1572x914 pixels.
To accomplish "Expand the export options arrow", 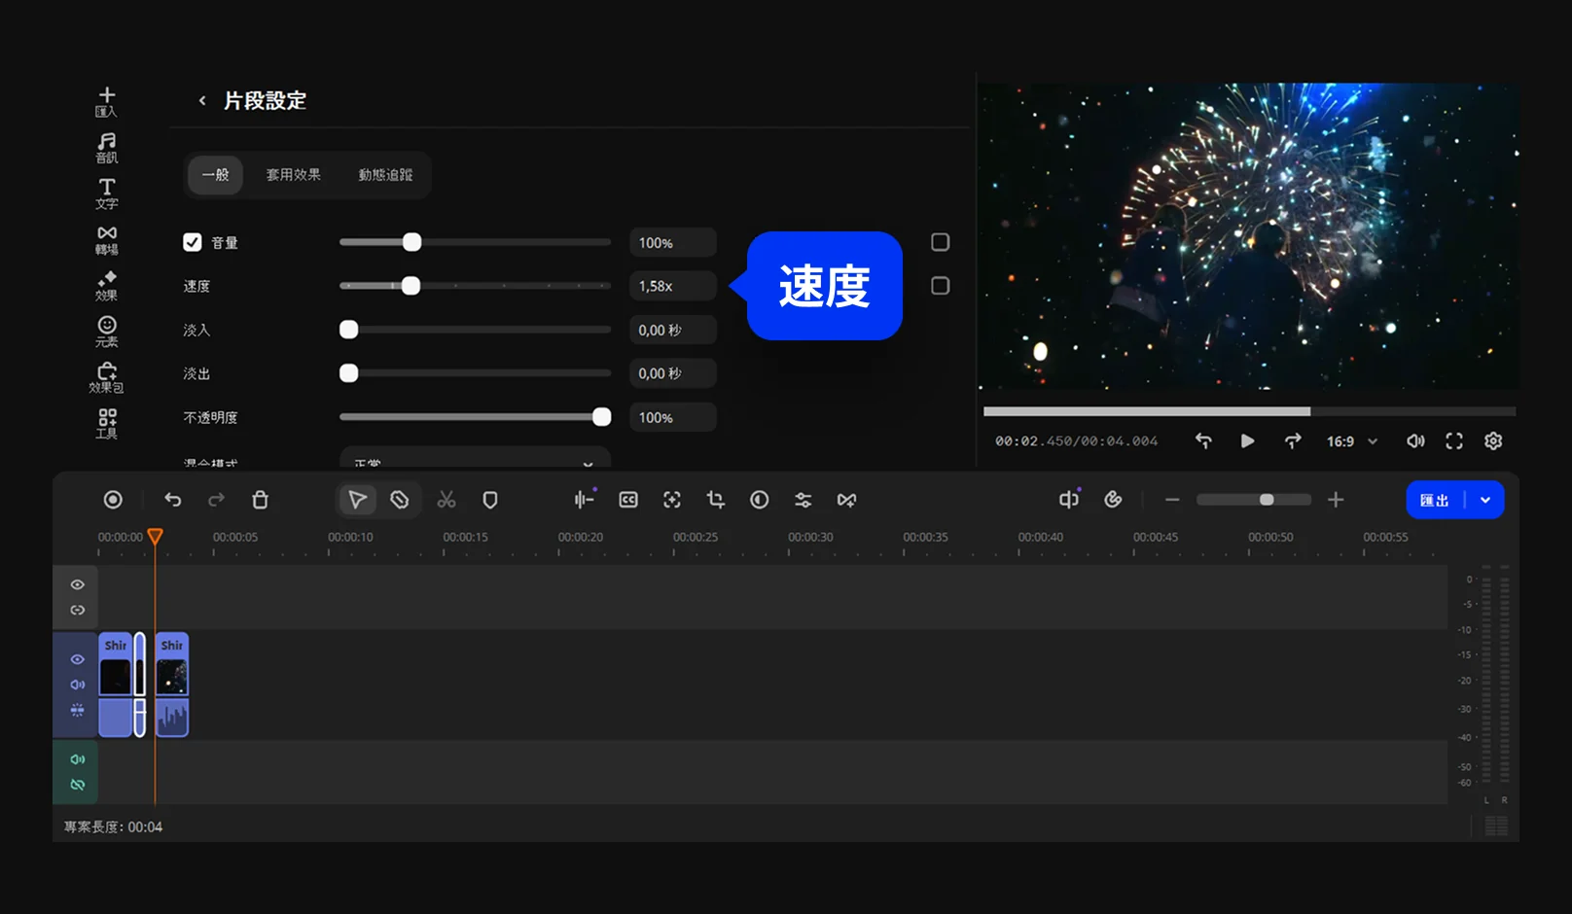I will [x=1485, y=500].
